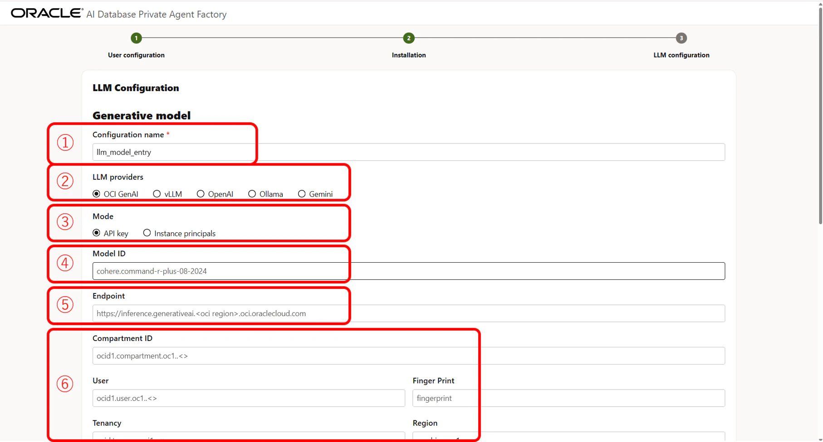Viewport: 823px width, 442px height.
Task: Go to step 2 circle in the progress tracker
Action: tap(409, 38)
